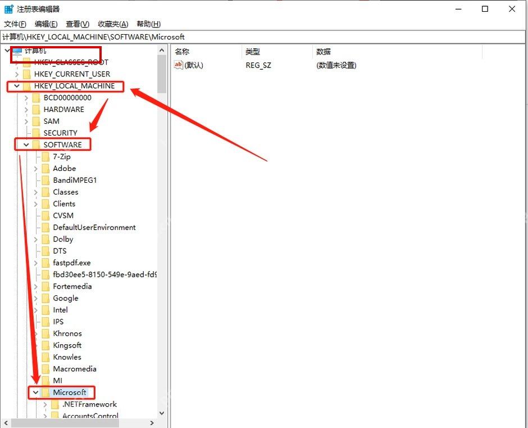The width and height of the screenshot is (528, 428).
Task: Click the DTS folder icon
Action: 45,251
